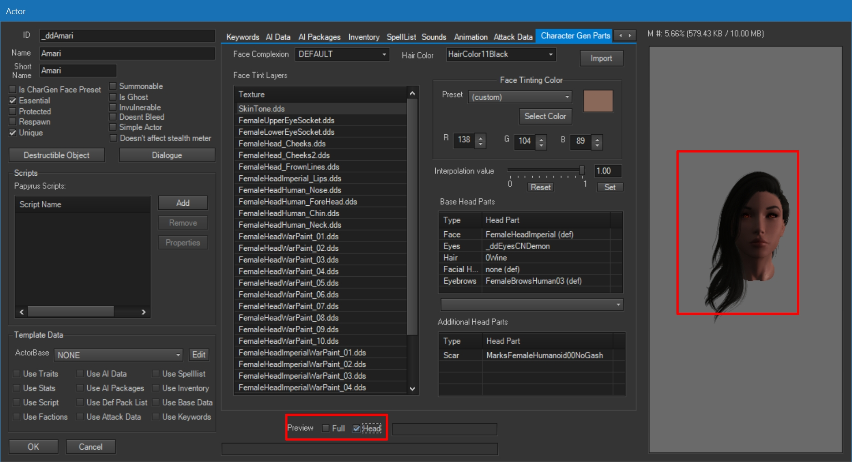
Task: Enable Doesnt Bleed checkbox
Action: [x=113, y=117]
